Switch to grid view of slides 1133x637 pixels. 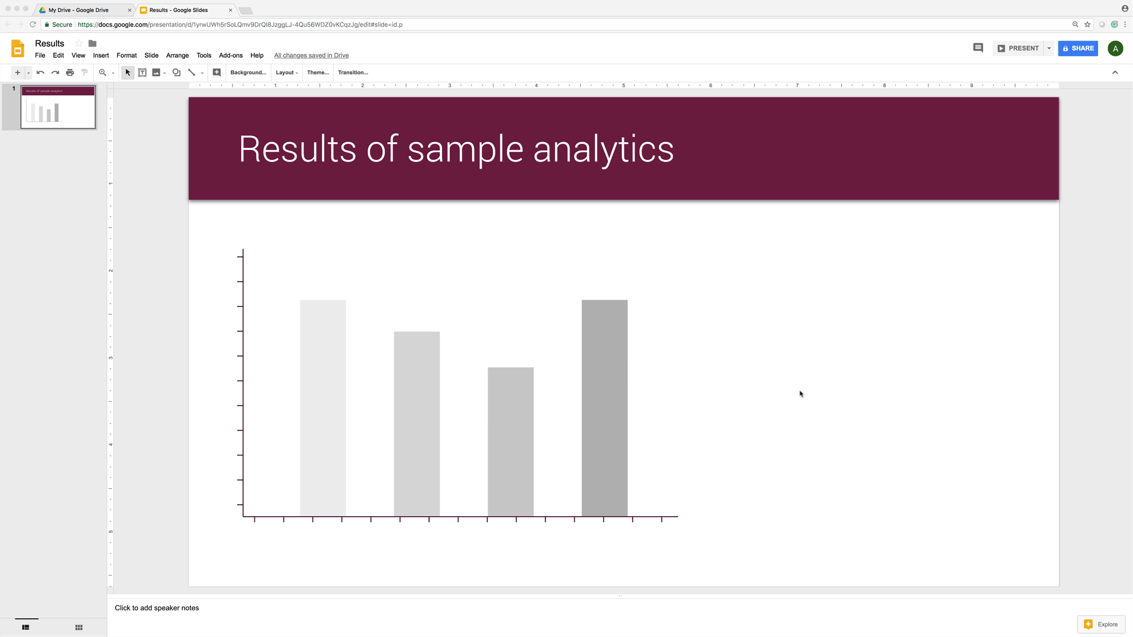(x=78, y=628)
